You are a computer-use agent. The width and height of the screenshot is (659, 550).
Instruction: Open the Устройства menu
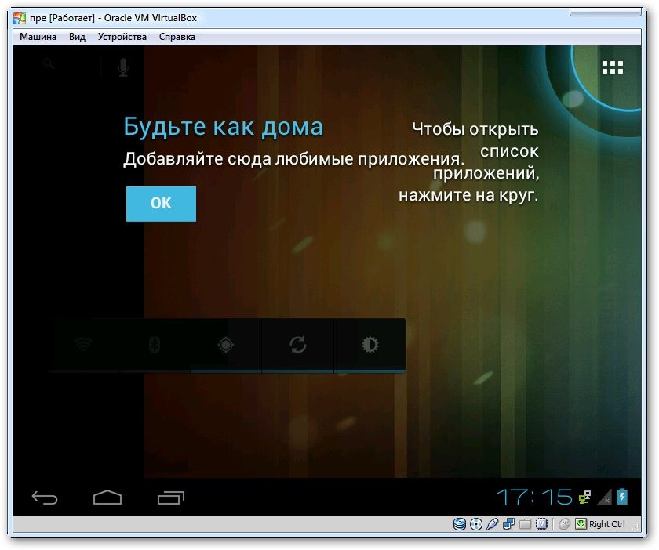(x=122, y=37)
